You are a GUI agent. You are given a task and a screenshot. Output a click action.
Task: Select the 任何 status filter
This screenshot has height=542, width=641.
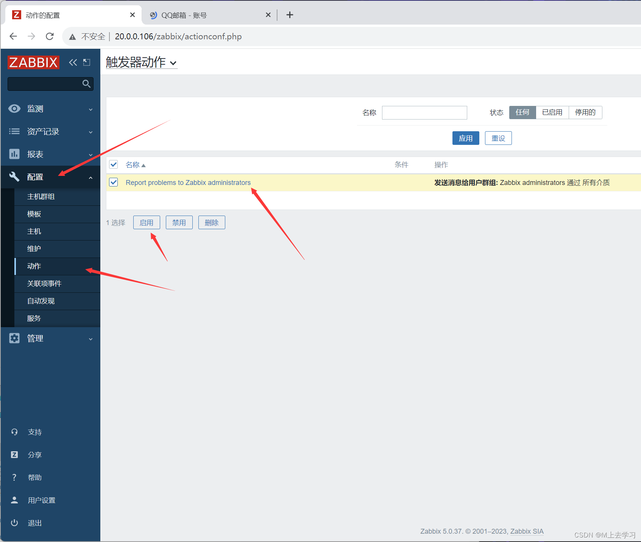point(522,112)
